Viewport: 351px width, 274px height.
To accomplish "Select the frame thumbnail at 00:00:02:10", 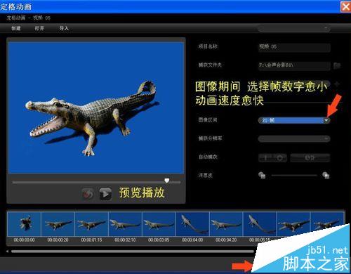I will (x=125, y=223).
